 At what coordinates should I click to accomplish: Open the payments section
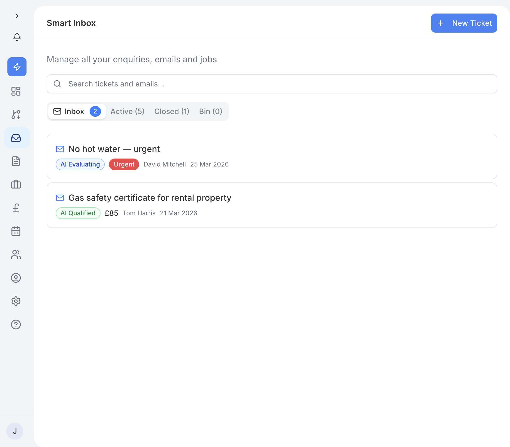[16, 208]
